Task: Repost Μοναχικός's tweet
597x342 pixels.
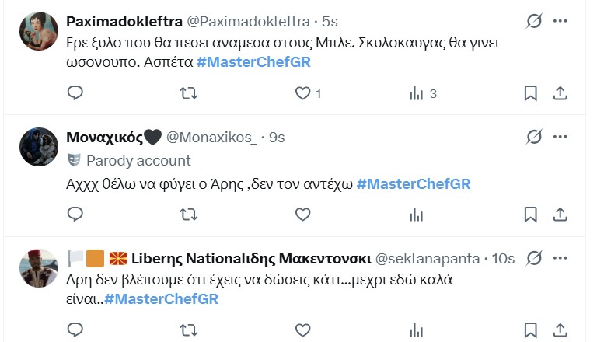Action: tap(189, 214)
